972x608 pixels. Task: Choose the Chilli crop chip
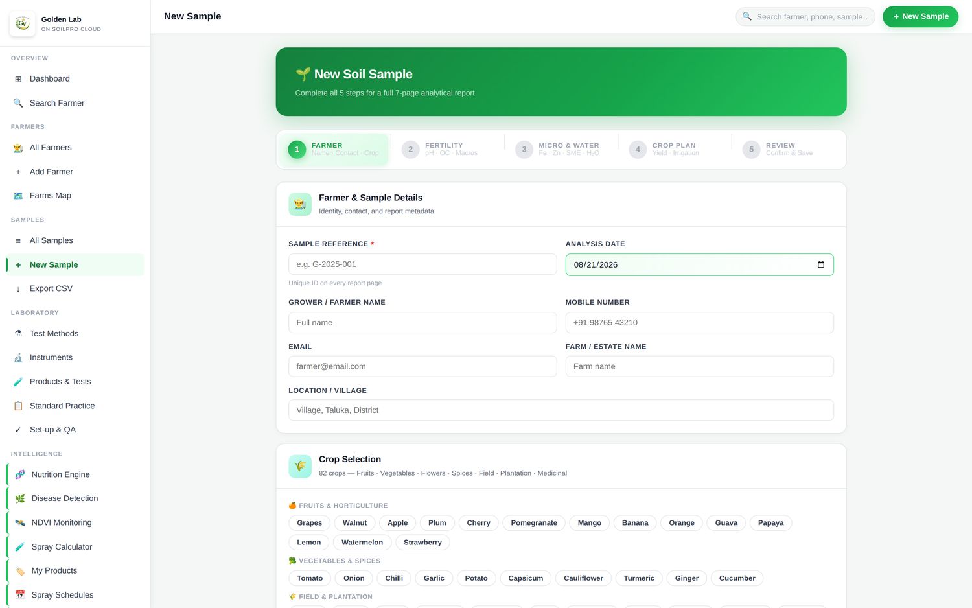point(394,578)
